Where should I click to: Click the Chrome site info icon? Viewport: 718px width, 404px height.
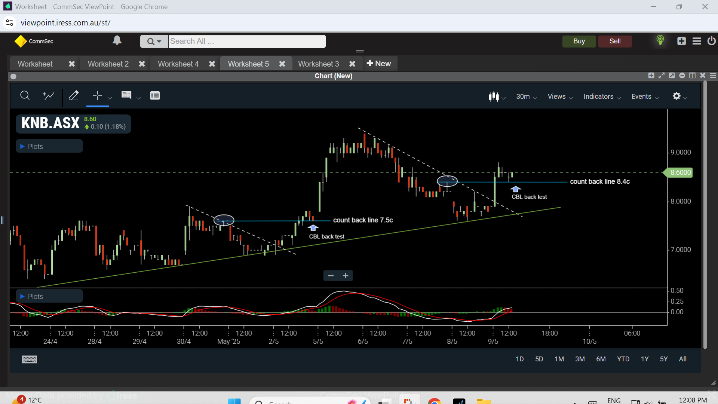[x=9, y=23]
